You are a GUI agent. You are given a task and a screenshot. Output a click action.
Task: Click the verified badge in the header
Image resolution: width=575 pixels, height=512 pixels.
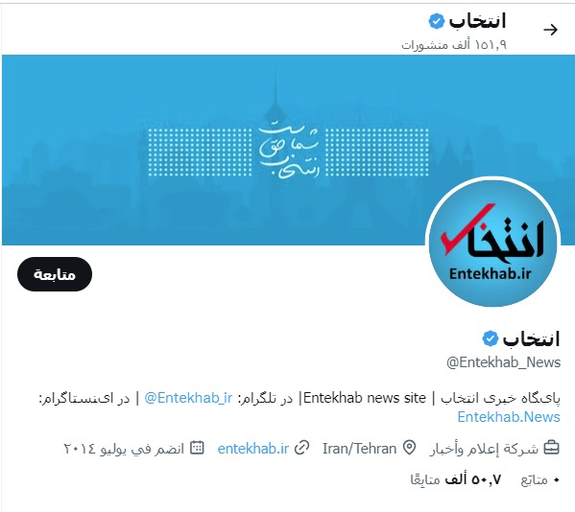point(437,21)
